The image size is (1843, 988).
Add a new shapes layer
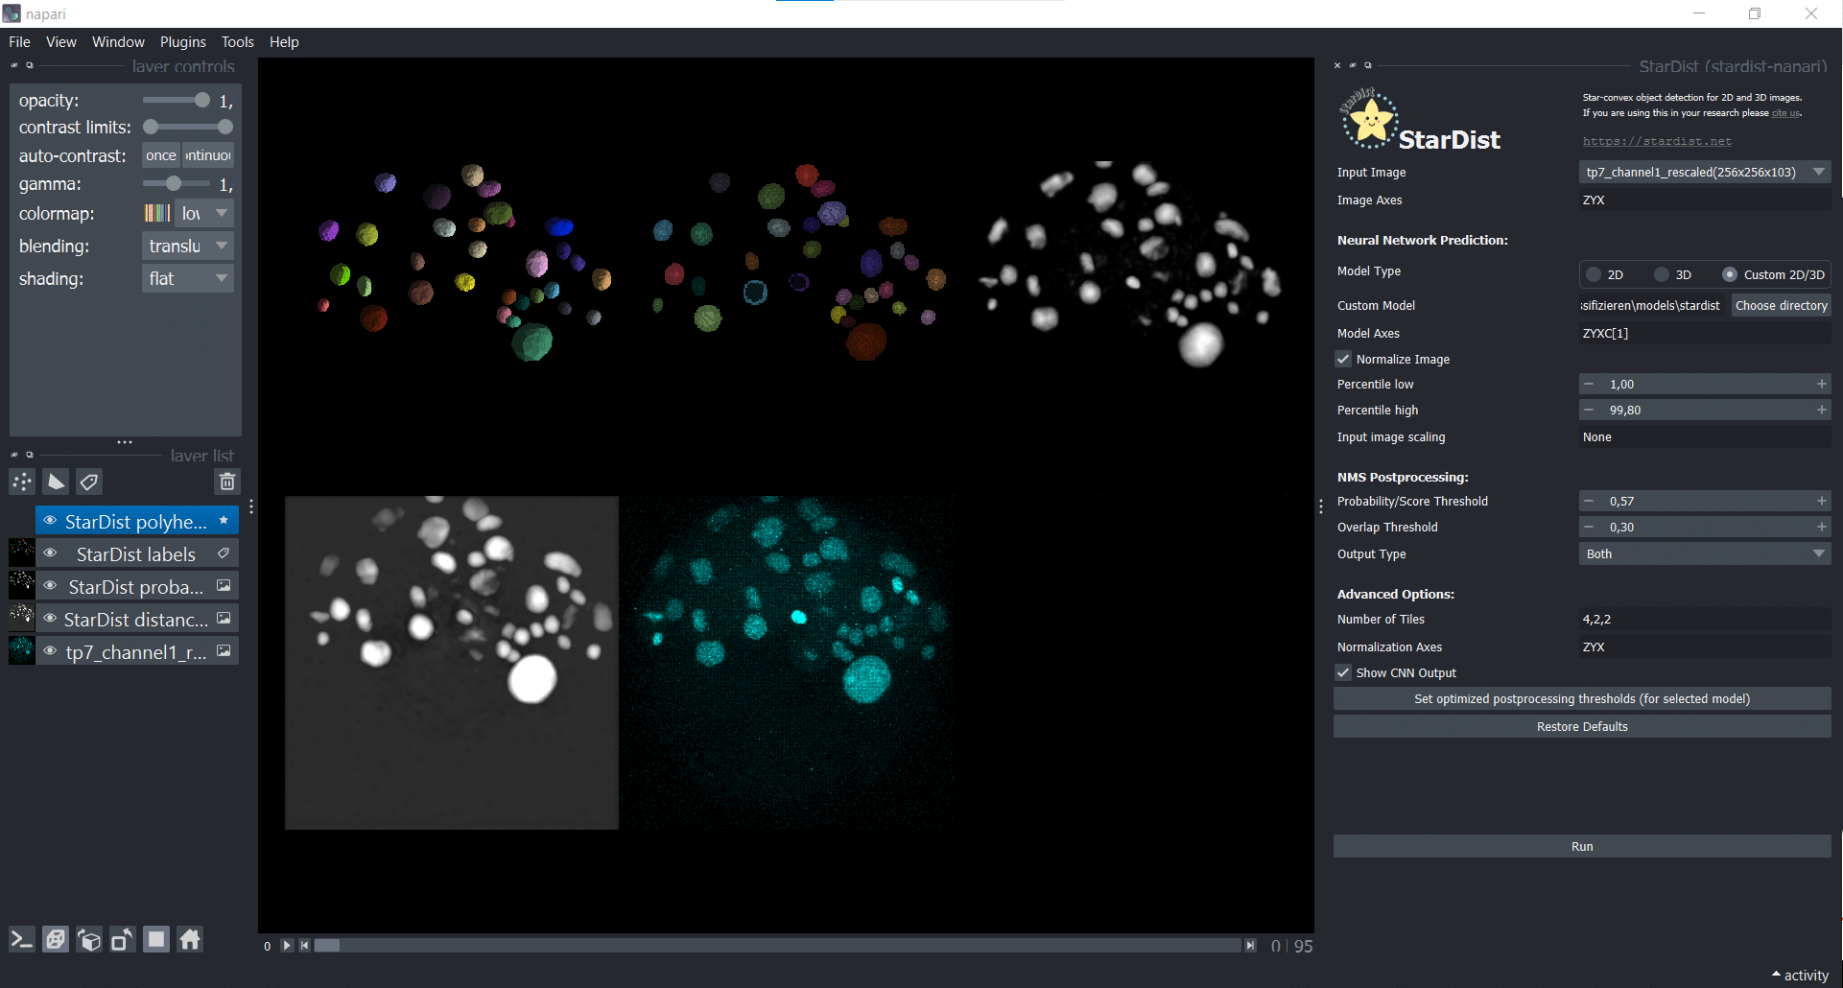(x=56, y=482)
